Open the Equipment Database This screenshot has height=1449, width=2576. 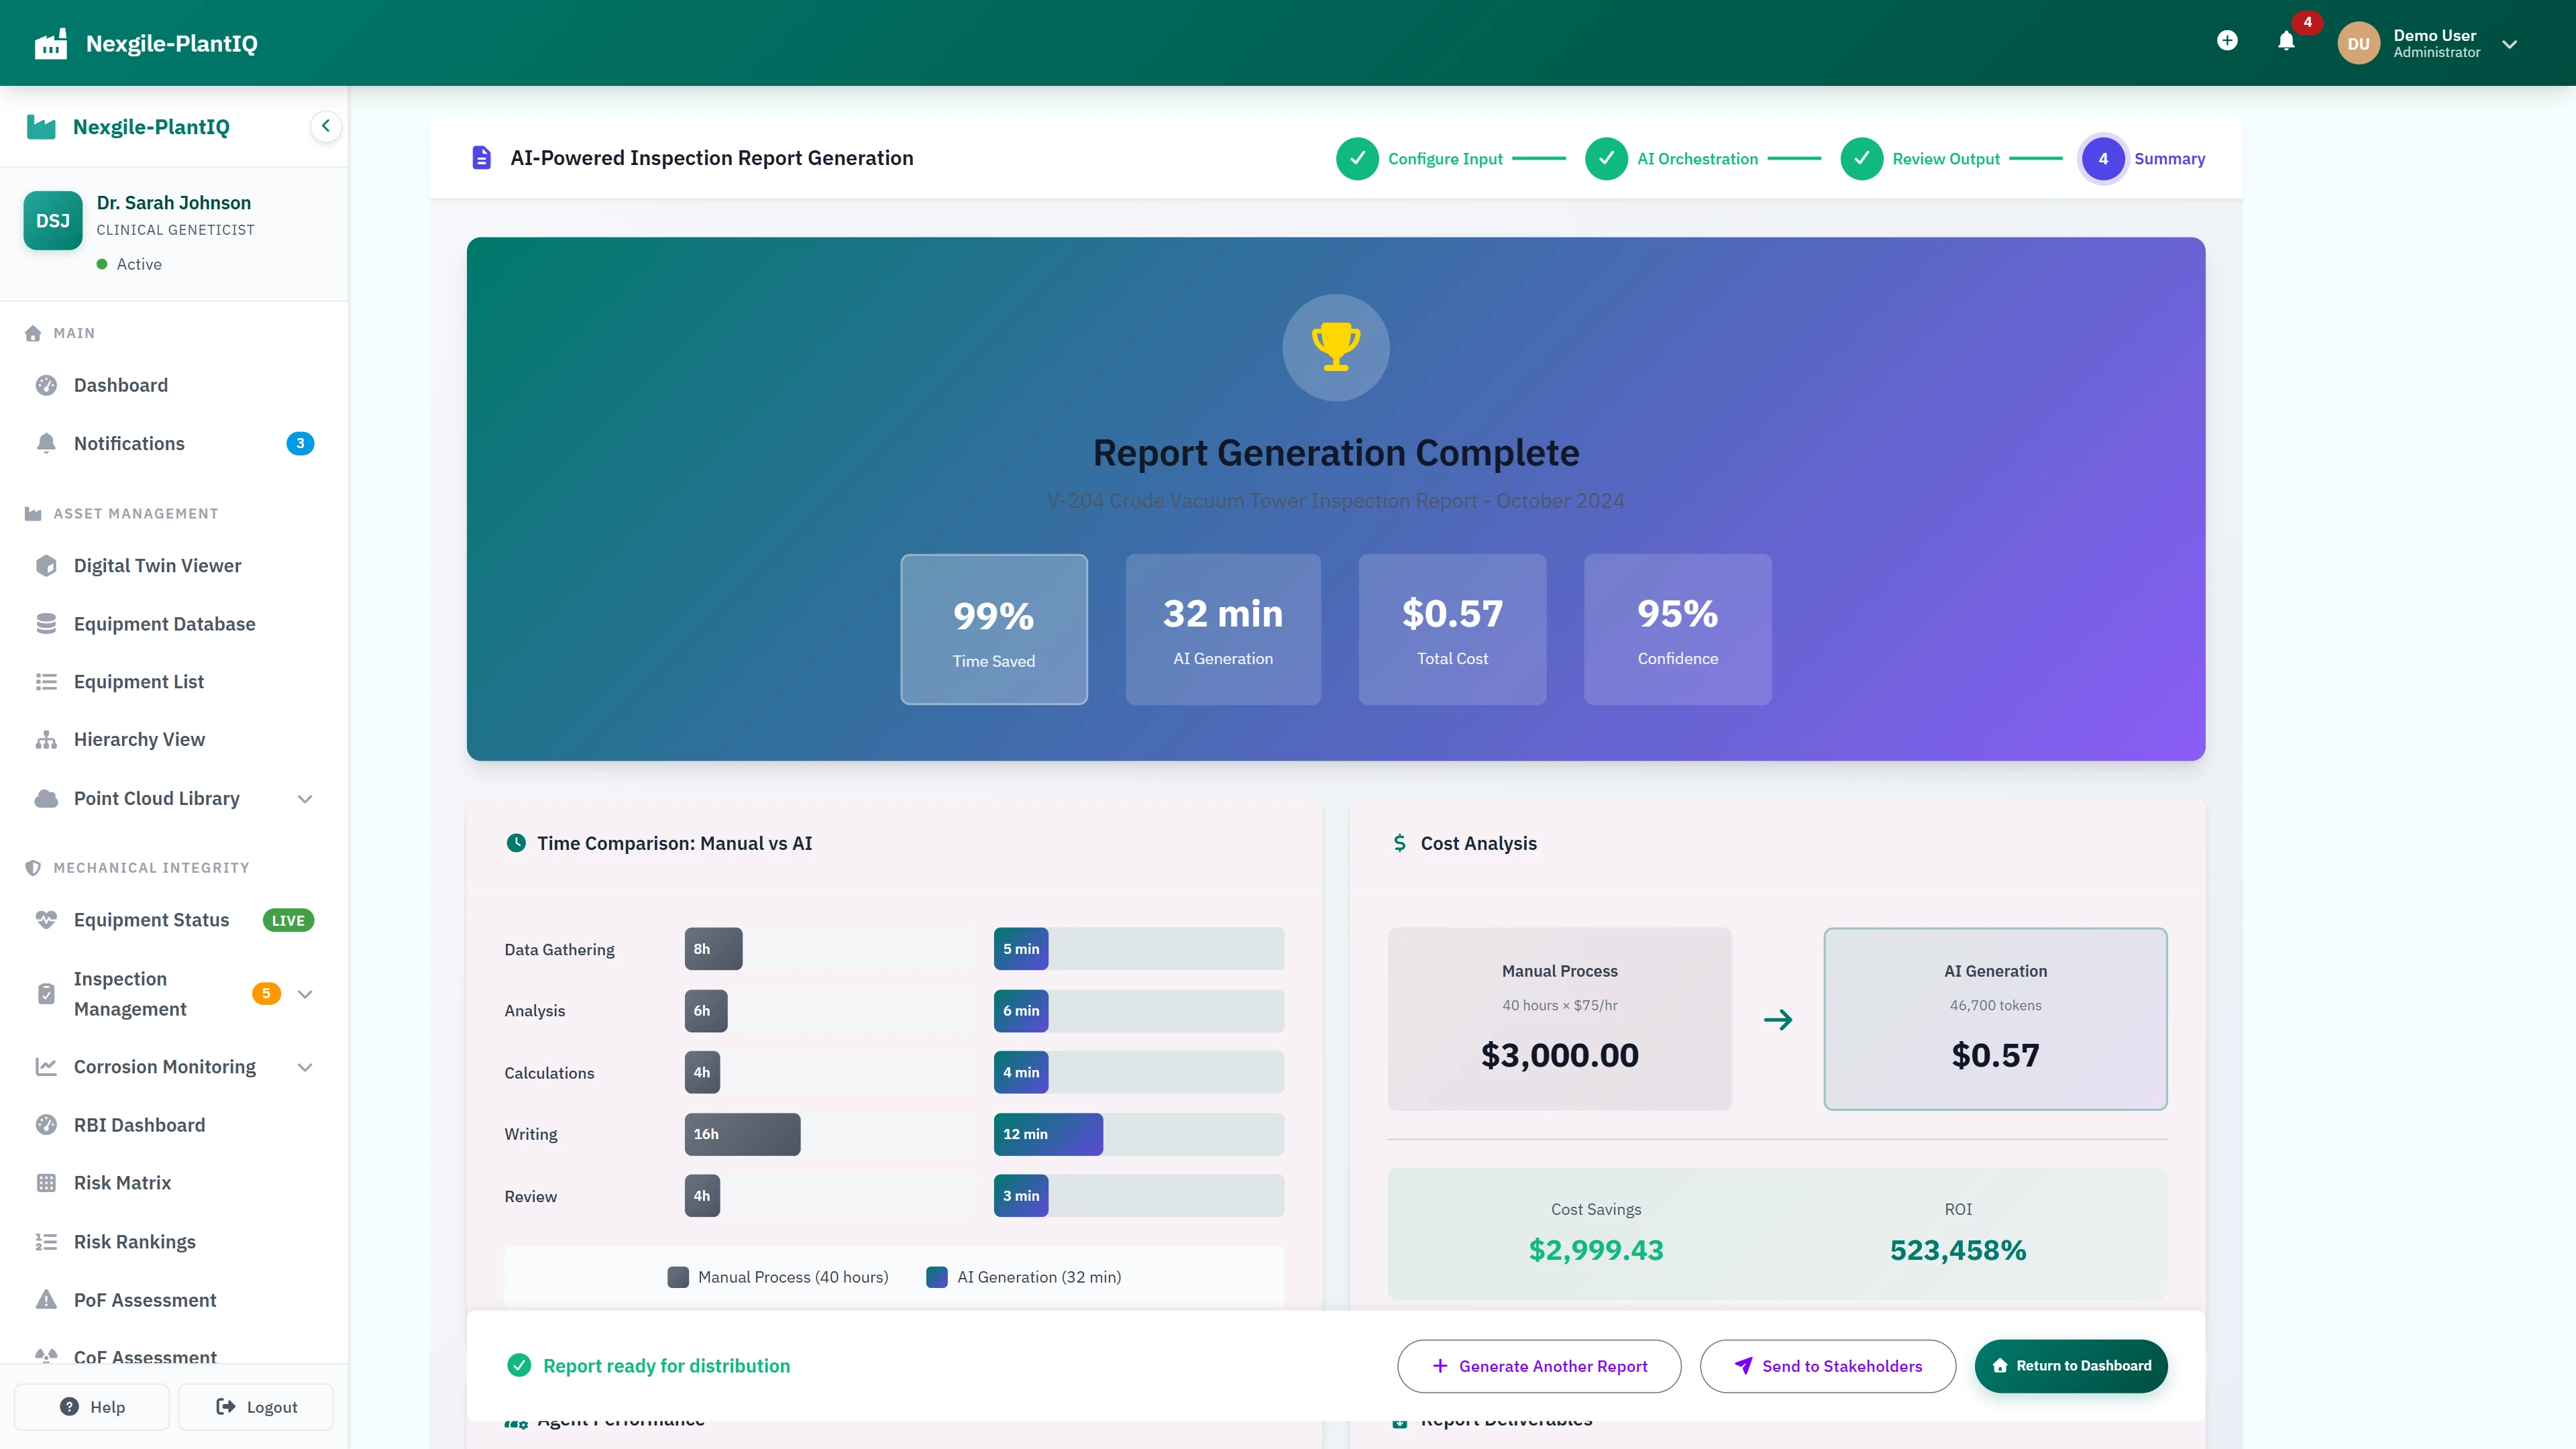[x=164, y=623]
